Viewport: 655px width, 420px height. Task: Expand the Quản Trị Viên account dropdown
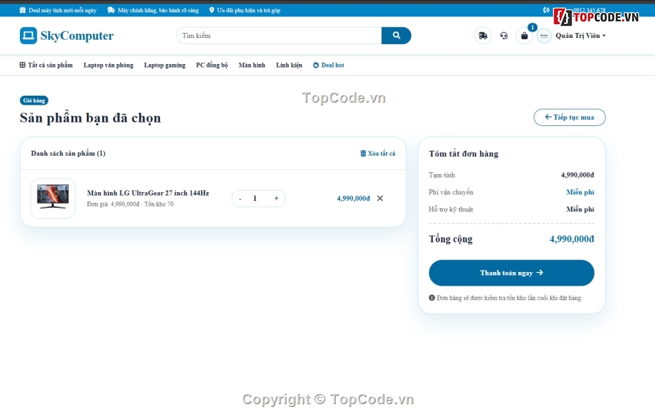[x=581, y=36]
